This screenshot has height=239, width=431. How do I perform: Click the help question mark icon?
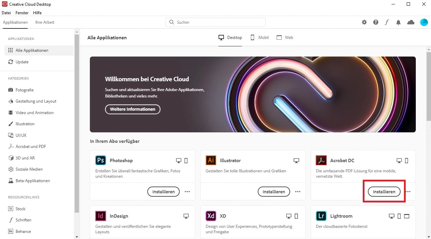tap(376, 22)
